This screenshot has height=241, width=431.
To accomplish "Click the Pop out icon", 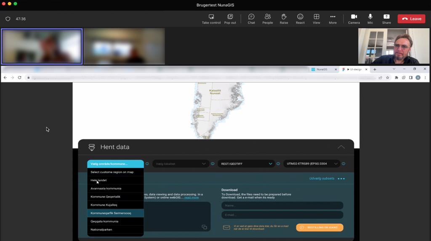I will [x=230, y=18].
